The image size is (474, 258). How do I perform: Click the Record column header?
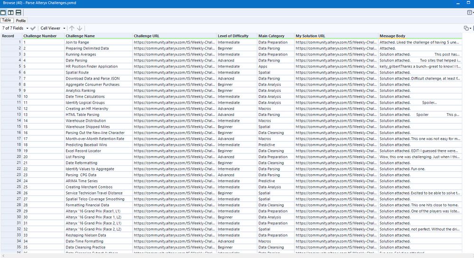(x=11, y=36)
